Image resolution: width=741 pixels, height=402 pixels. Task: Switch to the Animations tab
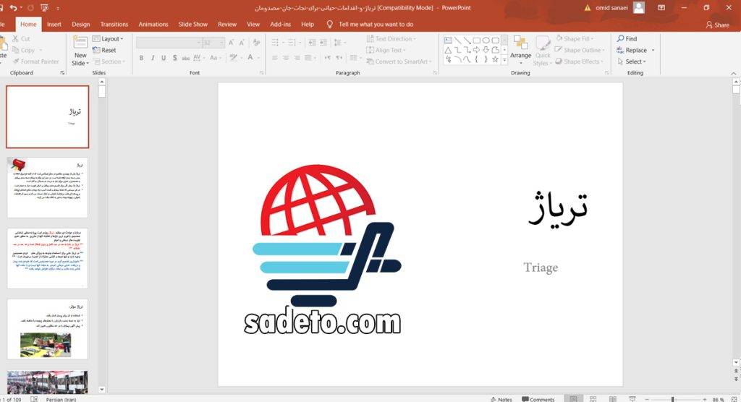coord(153,24)
